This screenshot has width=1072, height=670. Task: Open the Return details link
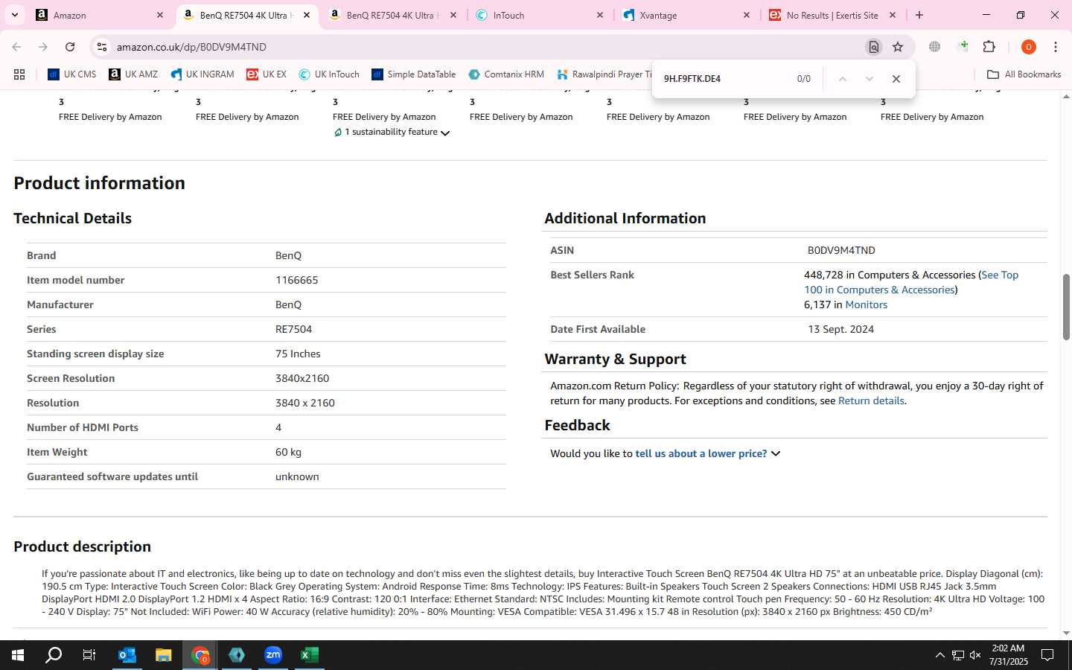[871, 401]
